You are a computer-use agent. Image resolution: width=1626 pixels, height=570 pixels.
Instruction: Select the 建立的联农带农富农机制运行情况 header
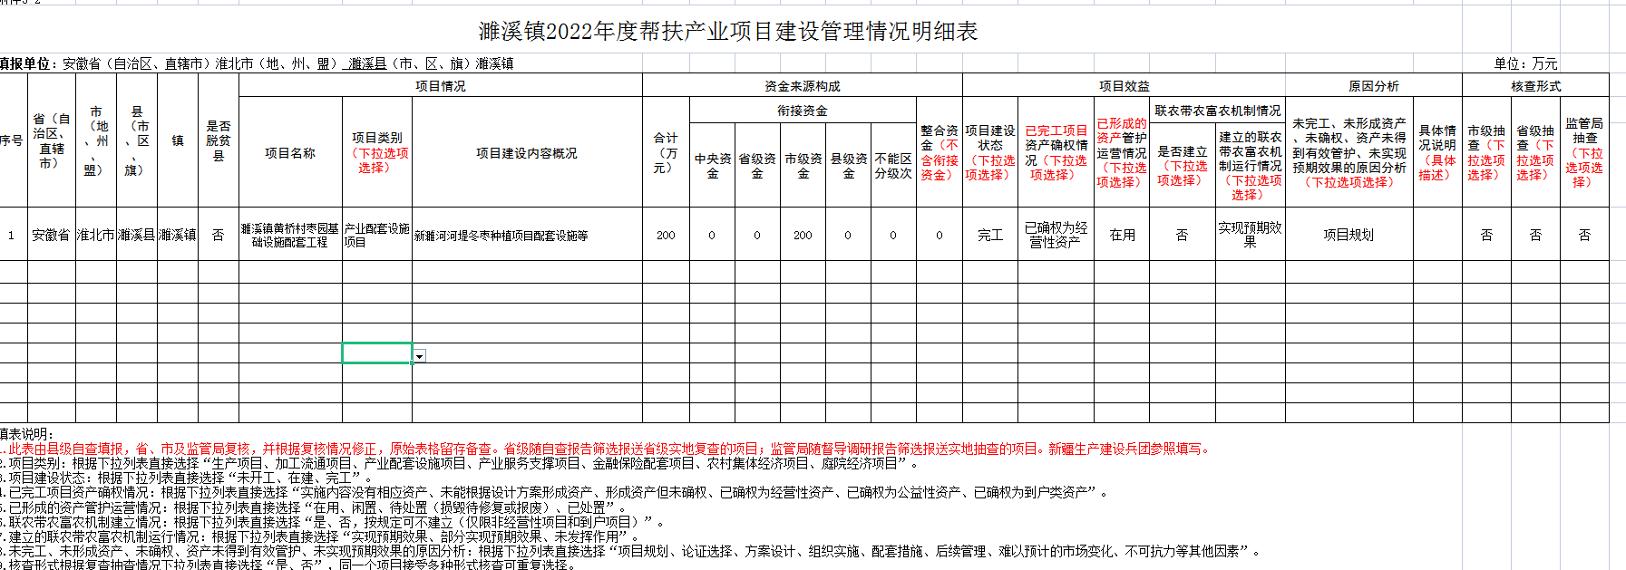1251,166
